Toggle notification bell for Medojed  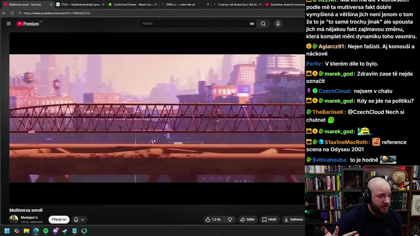point(76,219)
